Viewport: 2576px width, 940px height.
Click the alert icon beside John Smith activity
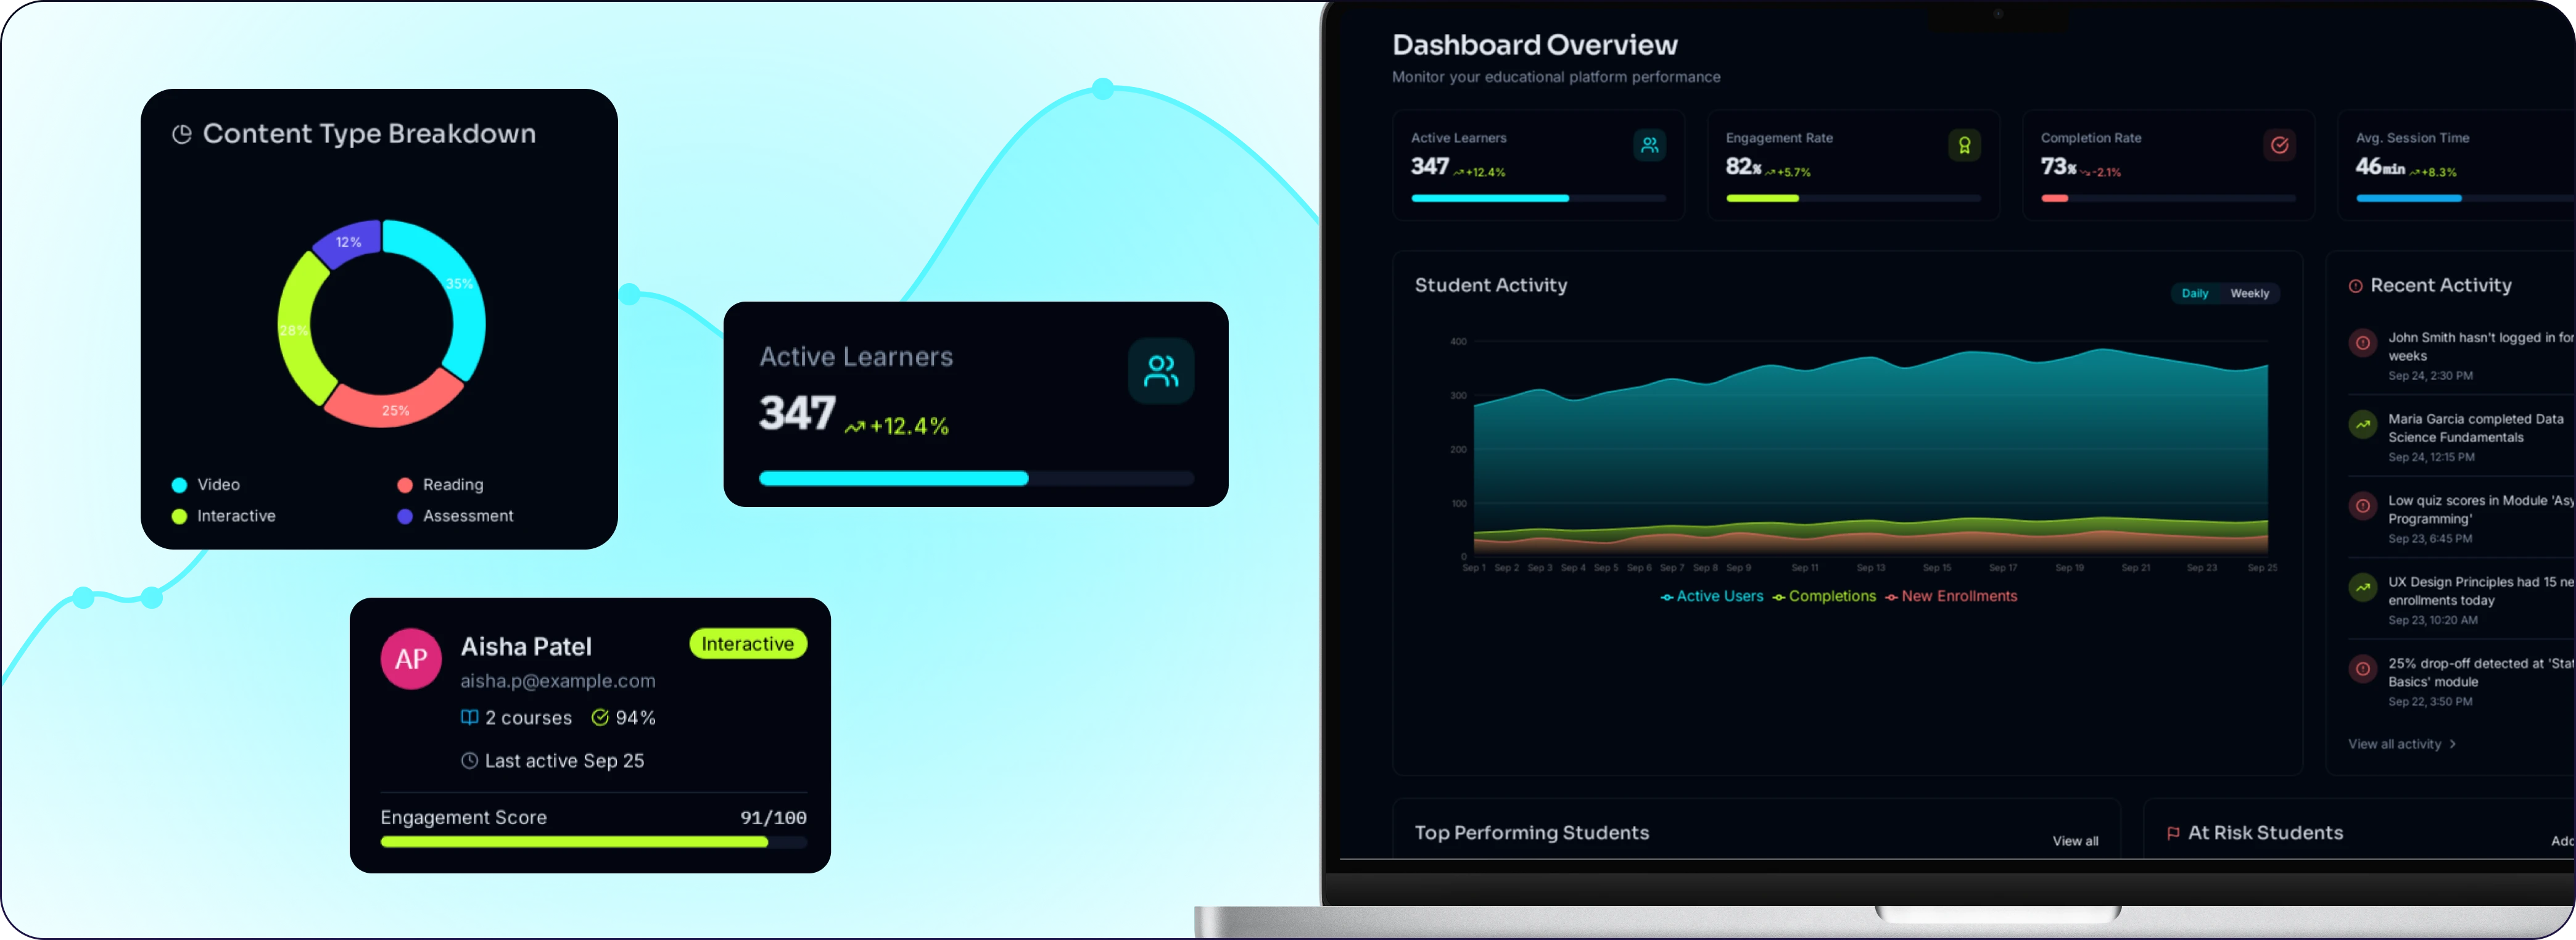point(2363,343)
